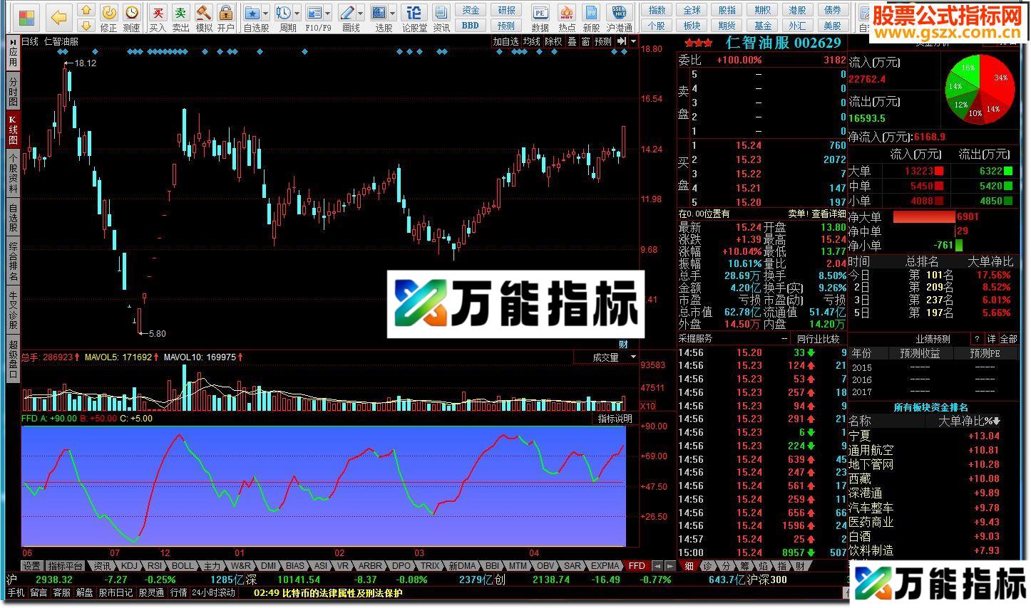Expand the 自选股 dropdown arrow
Screen dimensions: 1031x608
pyautogui.click(x=265, y=14)
